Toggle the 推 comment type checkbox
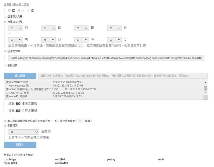Viewport: 214px width, 167px height. [9, 10]
